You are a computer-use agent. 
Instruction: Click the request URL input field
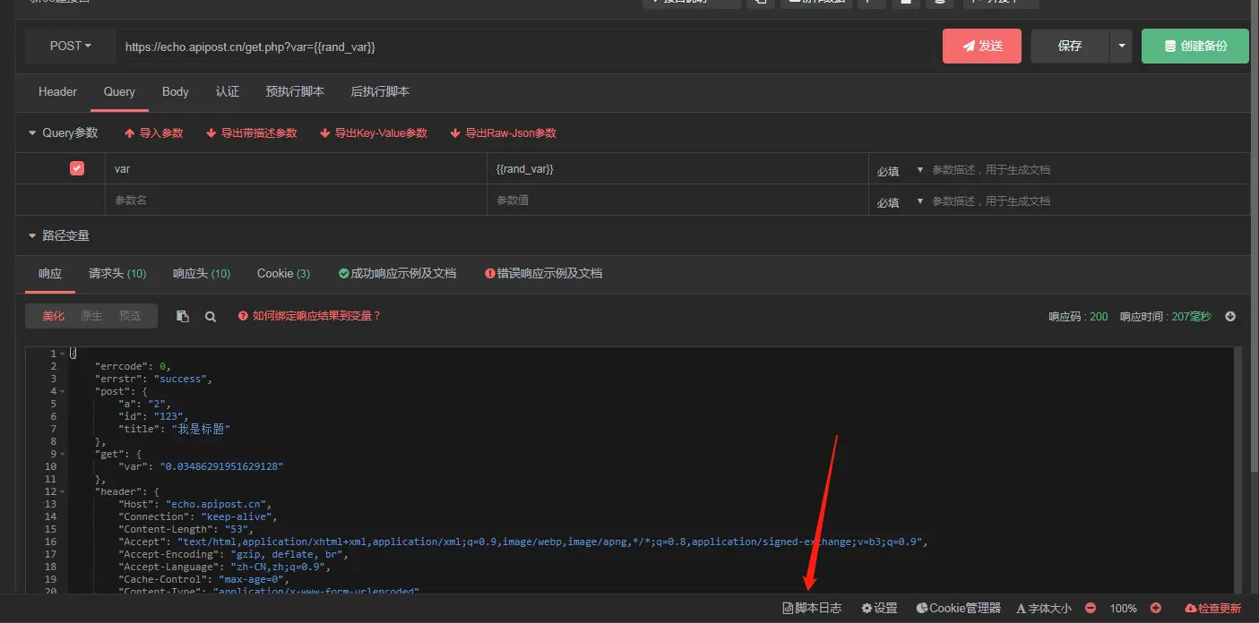[524, 47]
